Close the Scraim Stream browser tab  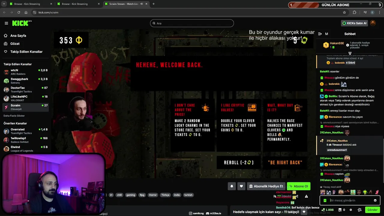point(146,4)
